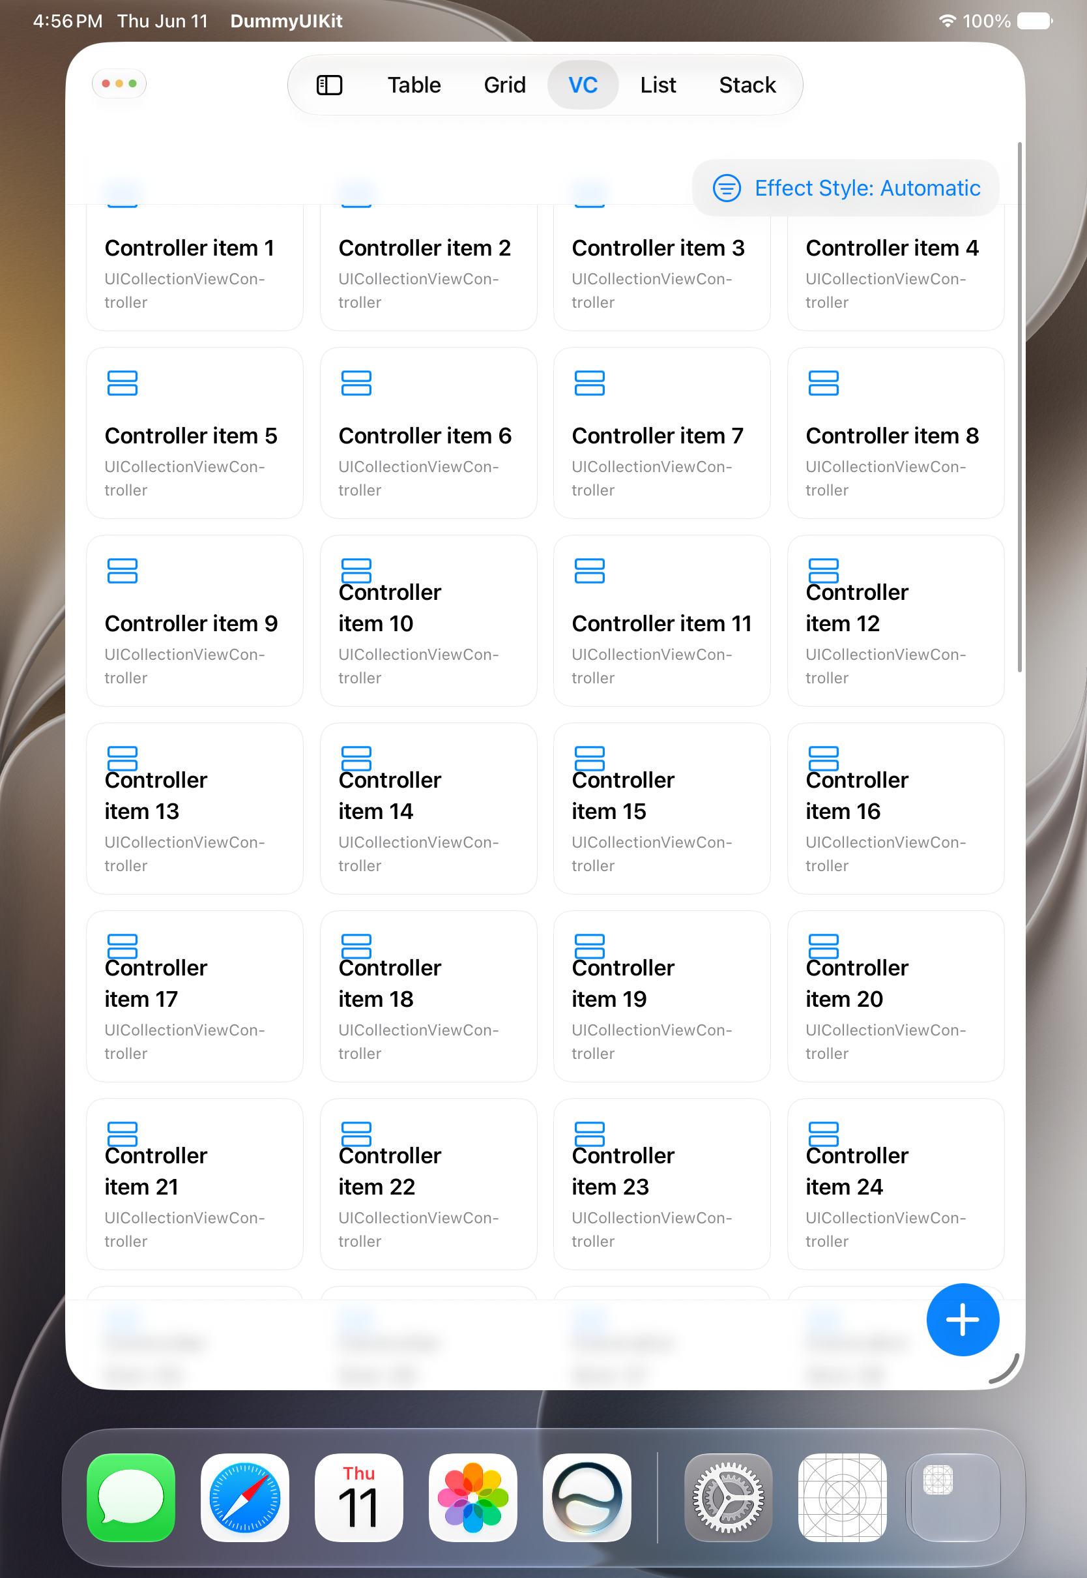Click the "Controller item 16" title text
The width and height of the screenshot is (1087, 1578).
click(x=857, y=796)
